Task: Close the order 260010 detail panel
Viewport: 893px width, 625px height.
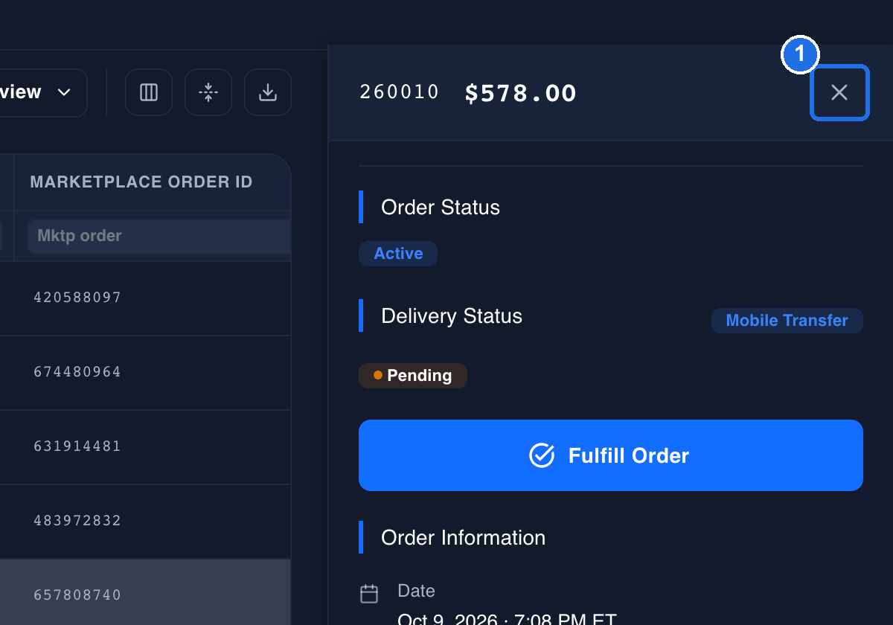Action: (839, 92)
